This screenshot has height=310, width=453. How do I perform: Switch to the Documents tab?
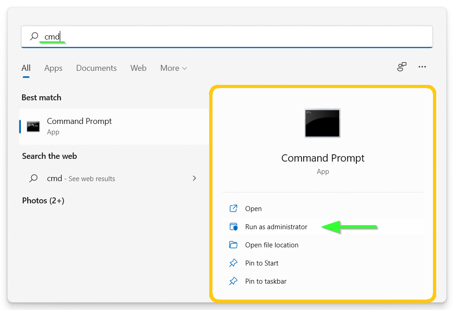(97, 68)
